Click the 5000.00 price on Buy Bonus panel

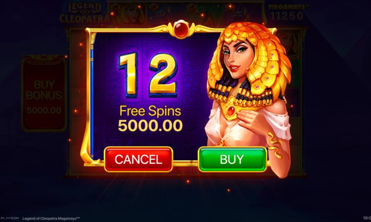pyautogui.click(x=44, y=110)
